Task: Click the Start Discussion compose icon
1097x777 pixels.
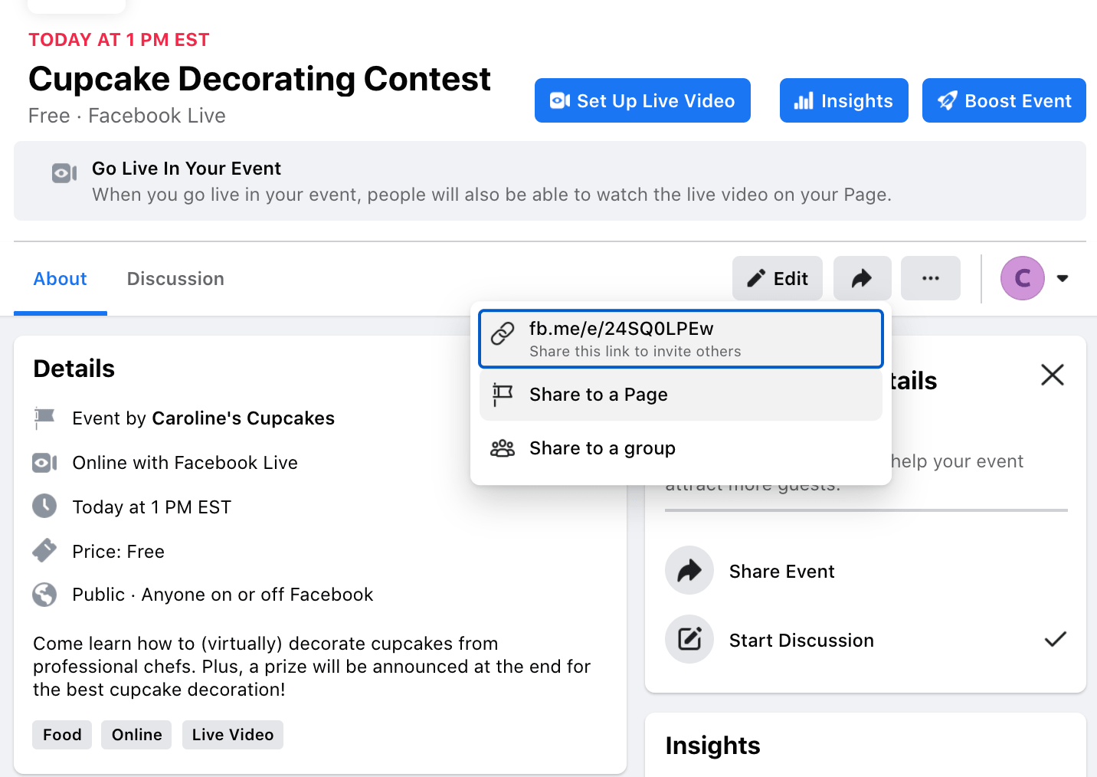Action: [x=689, y=639]
